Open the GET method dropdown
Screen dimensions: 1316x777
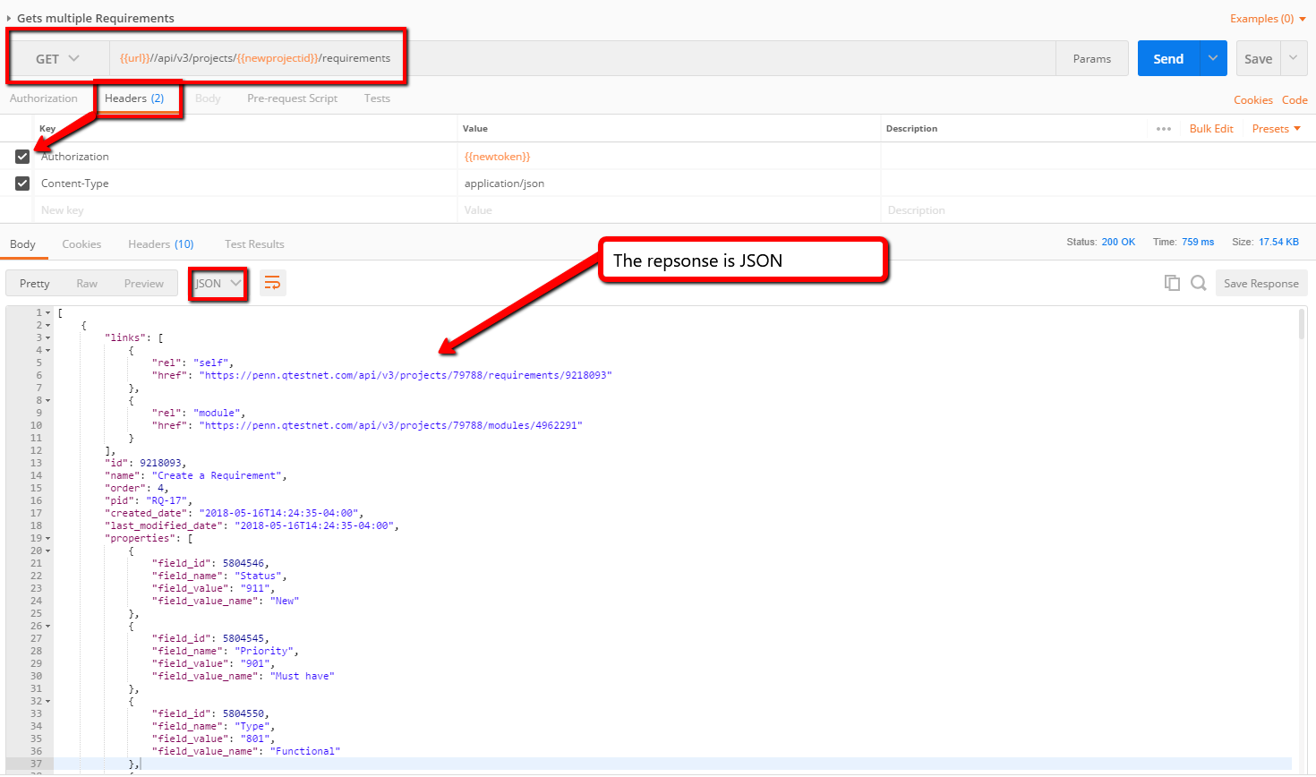(58, 59)
